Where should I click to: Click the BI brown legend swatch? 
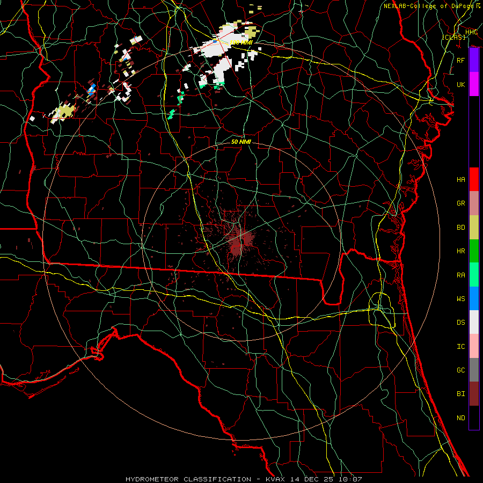click(x=474, y=394)
